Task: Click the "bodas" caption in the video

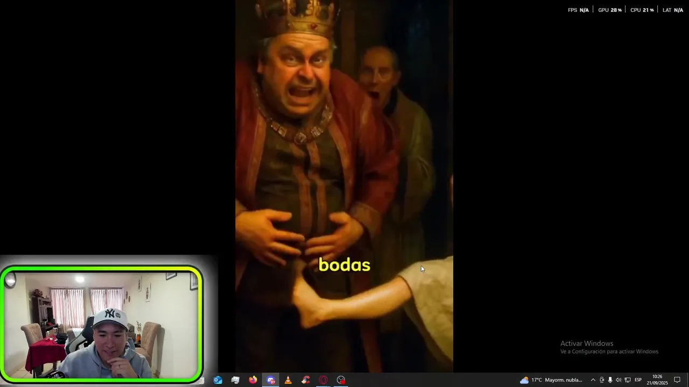Action: pyautogui.click(x=344, y=265)
